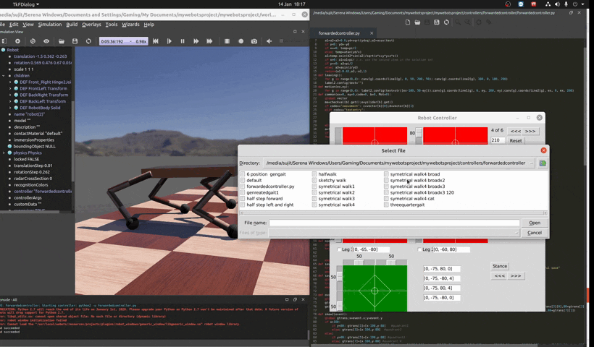
Task: Click the >>> button below Stance
Action: 516,276
